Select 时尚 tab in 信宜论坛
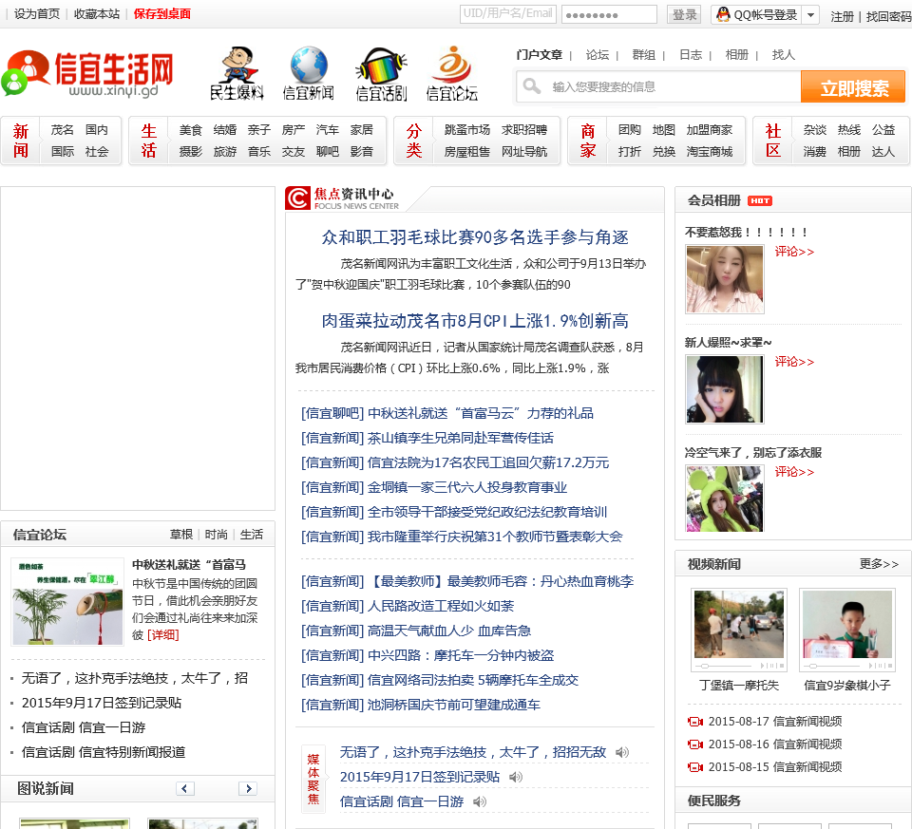Image resolution: width=912 pixels, height=829 pixels. tap(217, 535)
